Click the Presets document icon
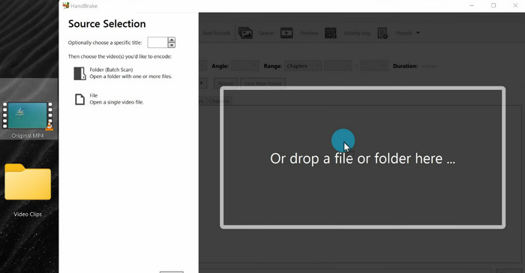525x273 pixels. click(382, 33)
